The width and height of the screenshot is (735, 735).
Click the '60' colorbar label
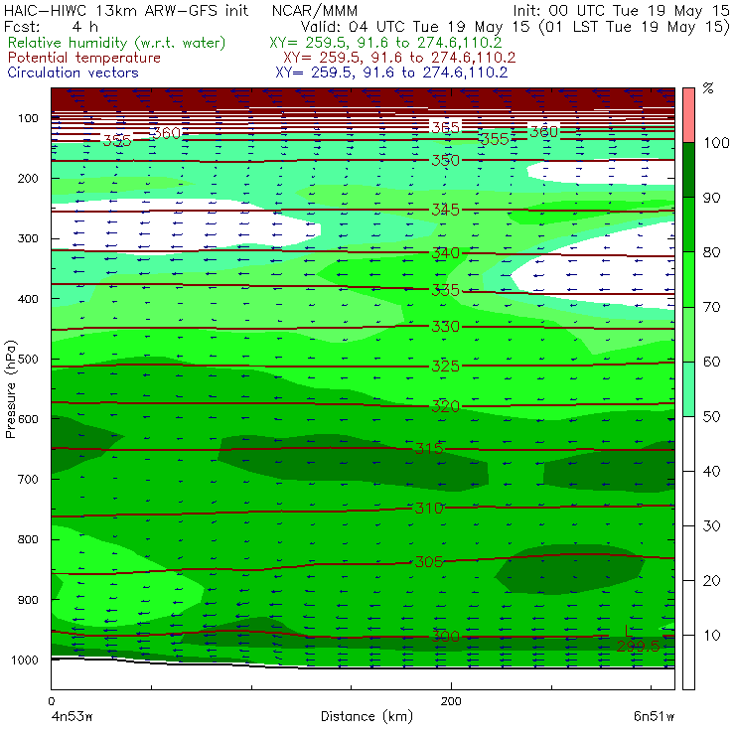point(711,362)
